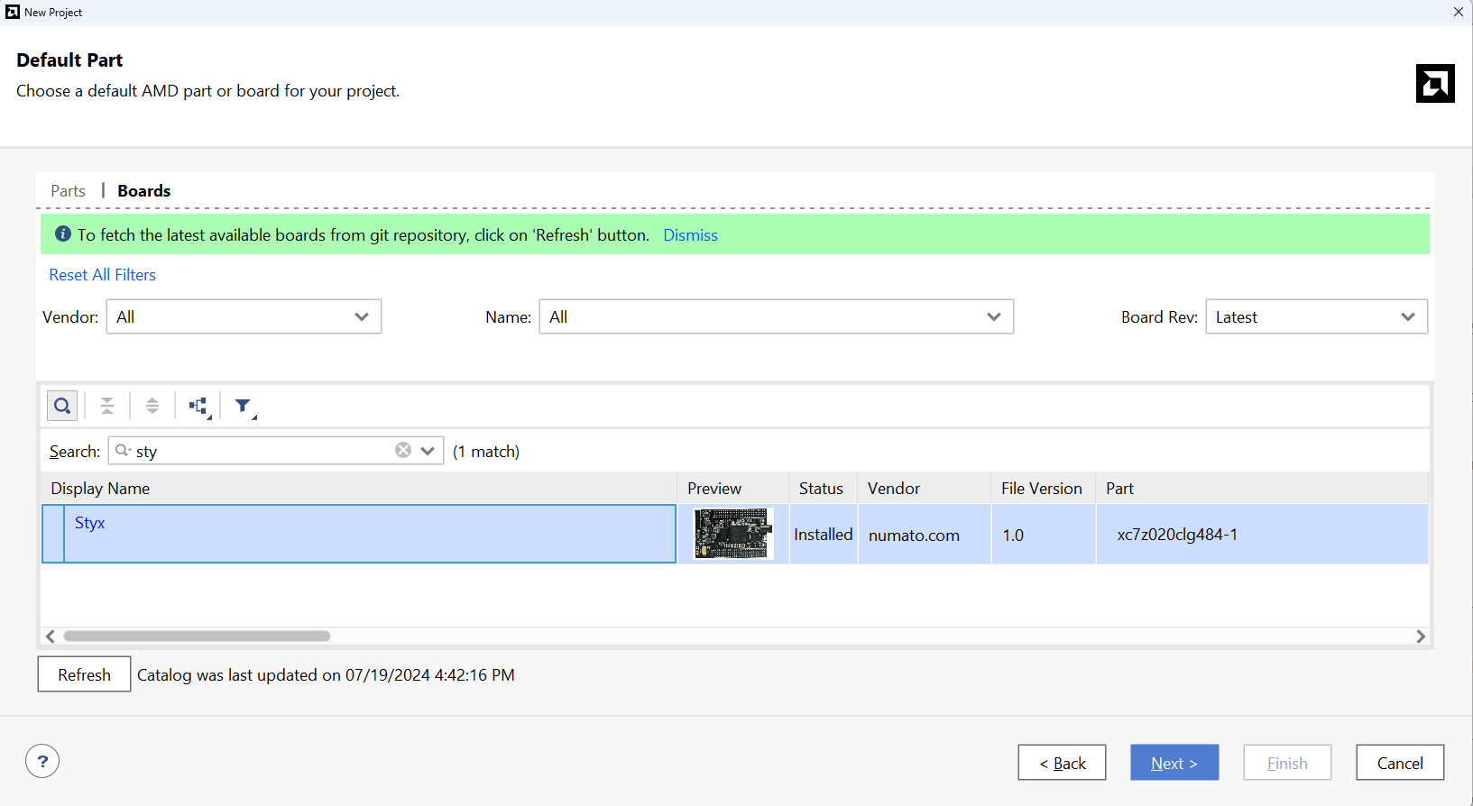Open the funnel filter icon menu
The width and height of the screenshot is (1473, 806).
tap(244, 406)
